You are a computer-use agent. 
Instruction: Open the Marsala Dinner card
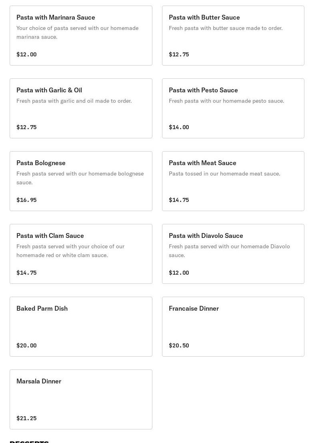point(81,399)
